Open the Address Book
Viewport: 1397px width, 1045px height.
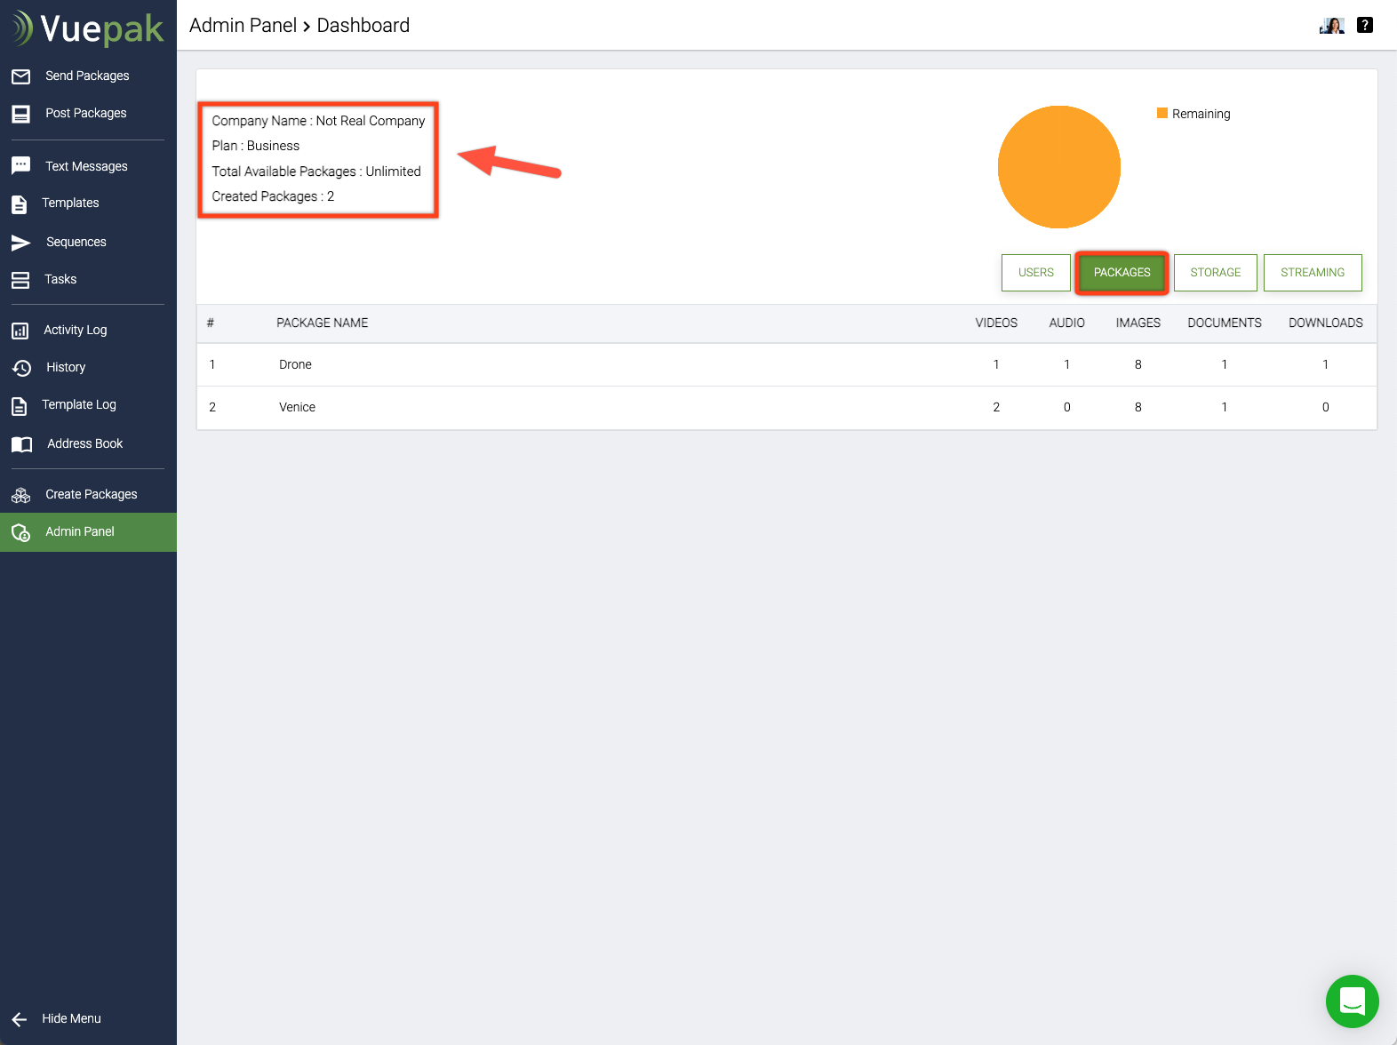click(x=84, y=443)
